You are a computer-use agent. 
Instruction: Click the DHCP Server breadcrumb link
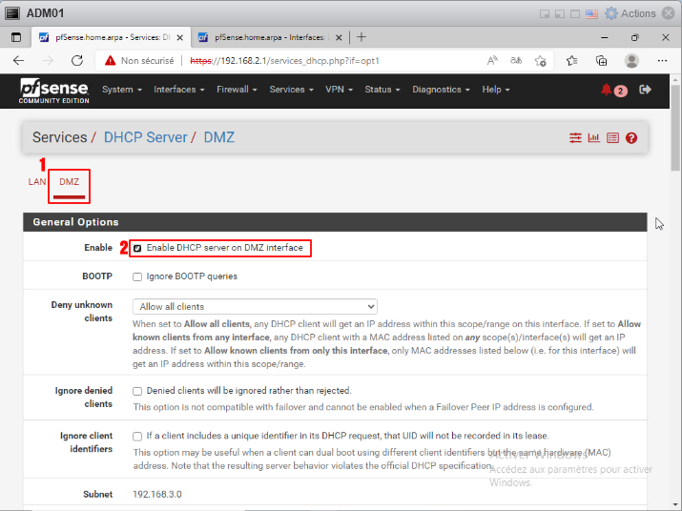[145, 137]
